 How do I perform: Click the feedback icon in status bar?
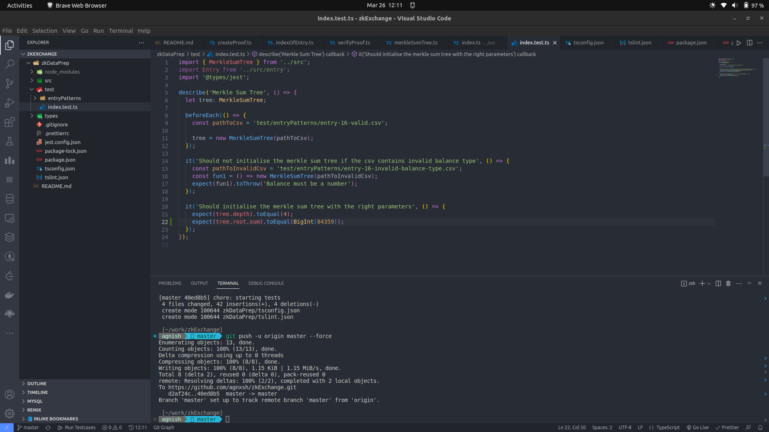tap(748, 428)
